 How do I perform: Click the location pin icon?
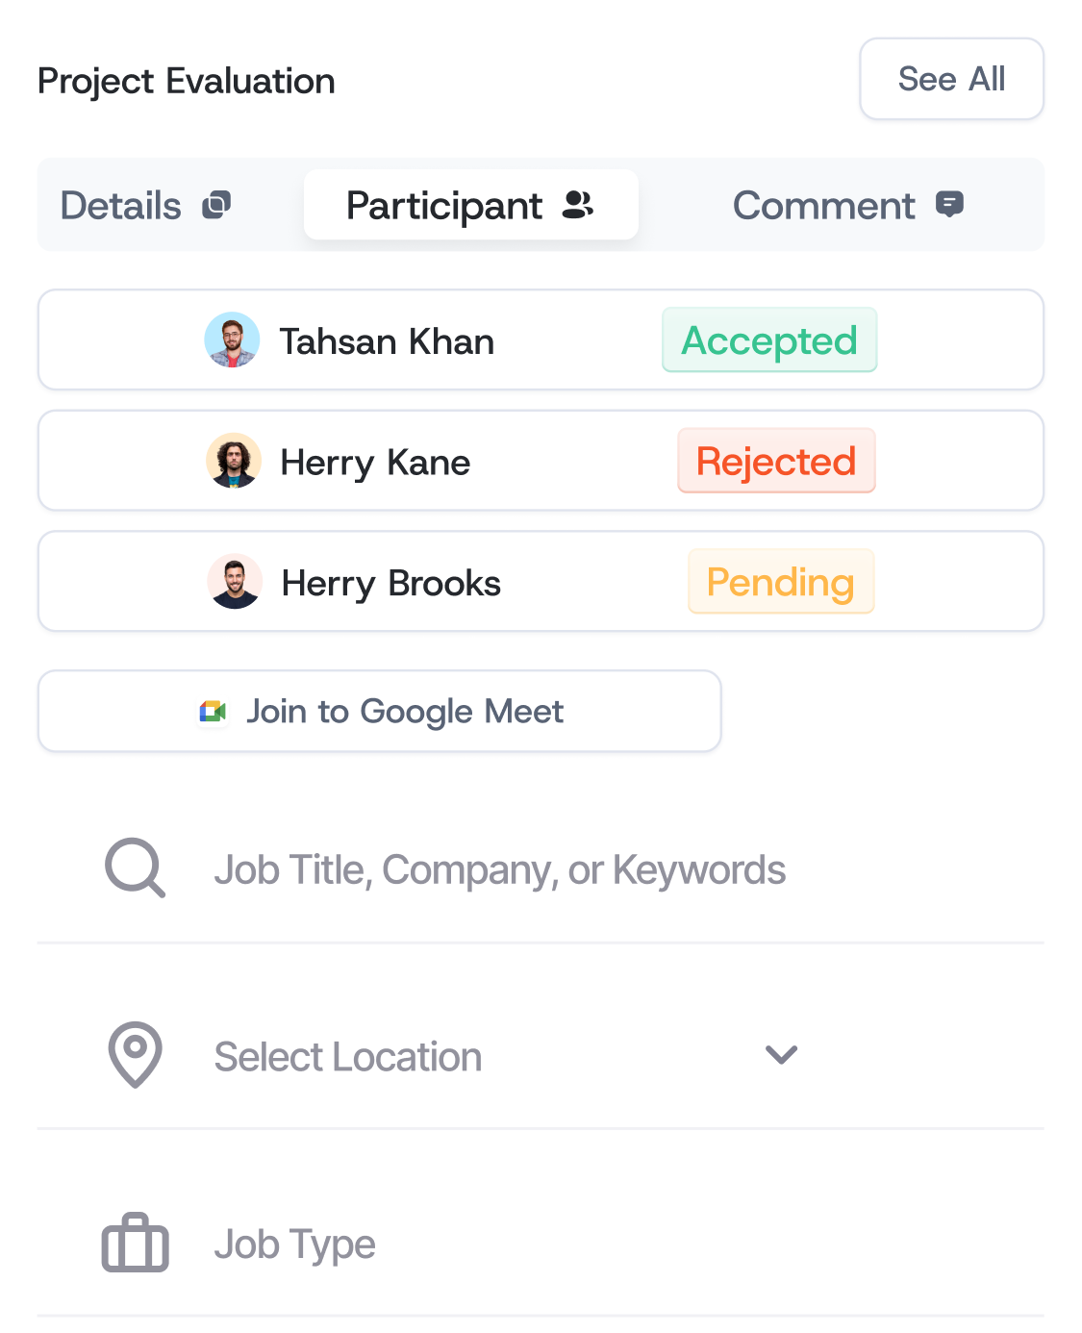(x=135, y=1055)
